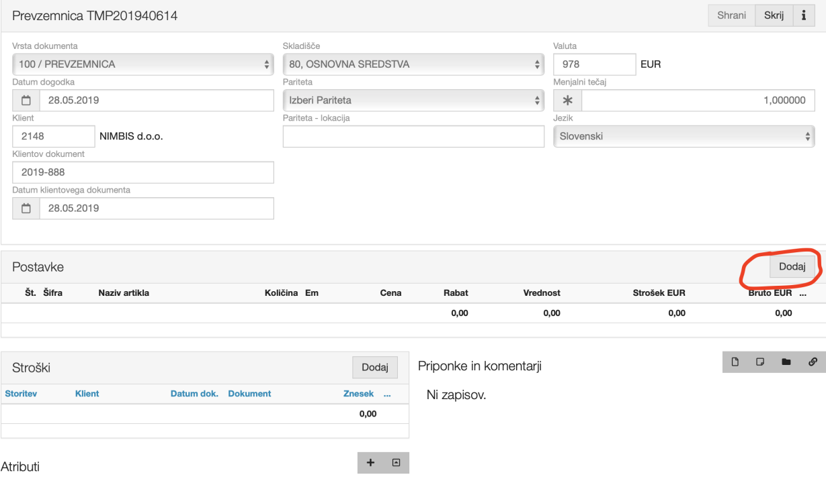Open the Jezik language dropdown

click(x=684, y=136)
